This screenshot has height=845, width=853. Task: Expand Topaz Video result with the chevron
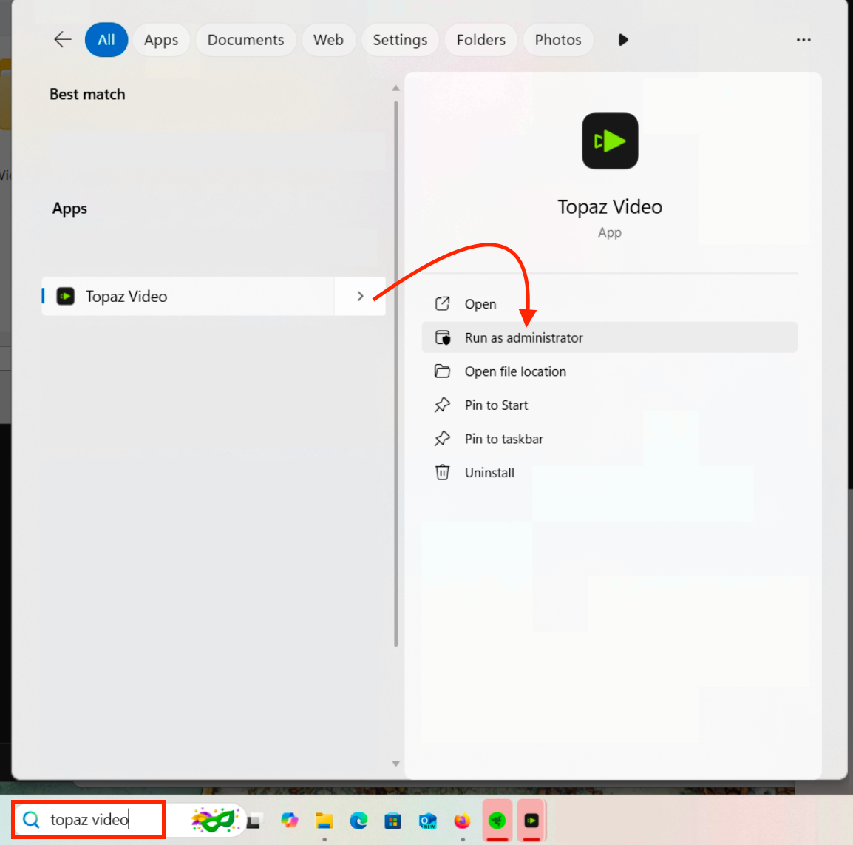(360, 296)
